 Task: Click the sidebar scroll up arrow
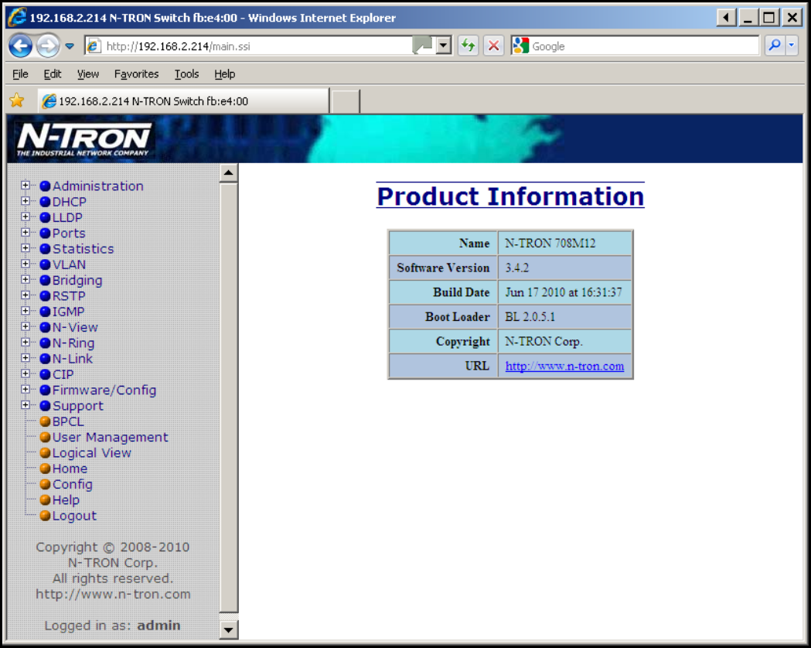coord(228,172)
